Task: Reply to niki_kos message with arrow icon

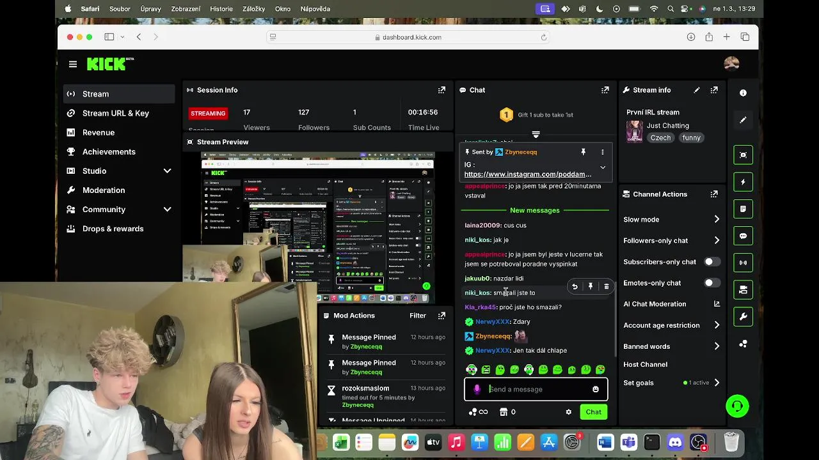Action: (575, 287)
